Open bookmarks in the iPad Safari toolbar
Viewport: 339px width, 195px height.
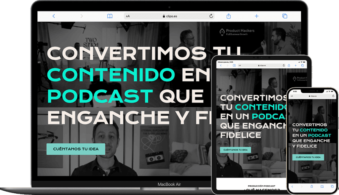click(234, 66)
